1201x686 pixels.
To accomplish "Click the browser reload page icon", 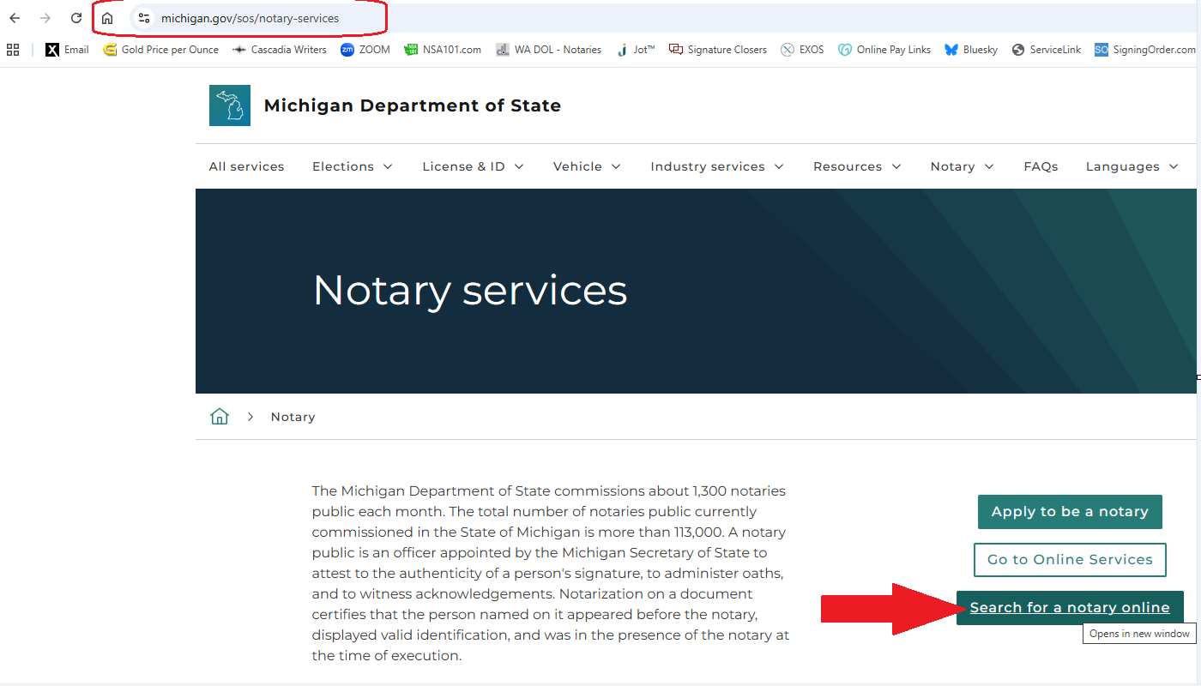I will (76, 18).
